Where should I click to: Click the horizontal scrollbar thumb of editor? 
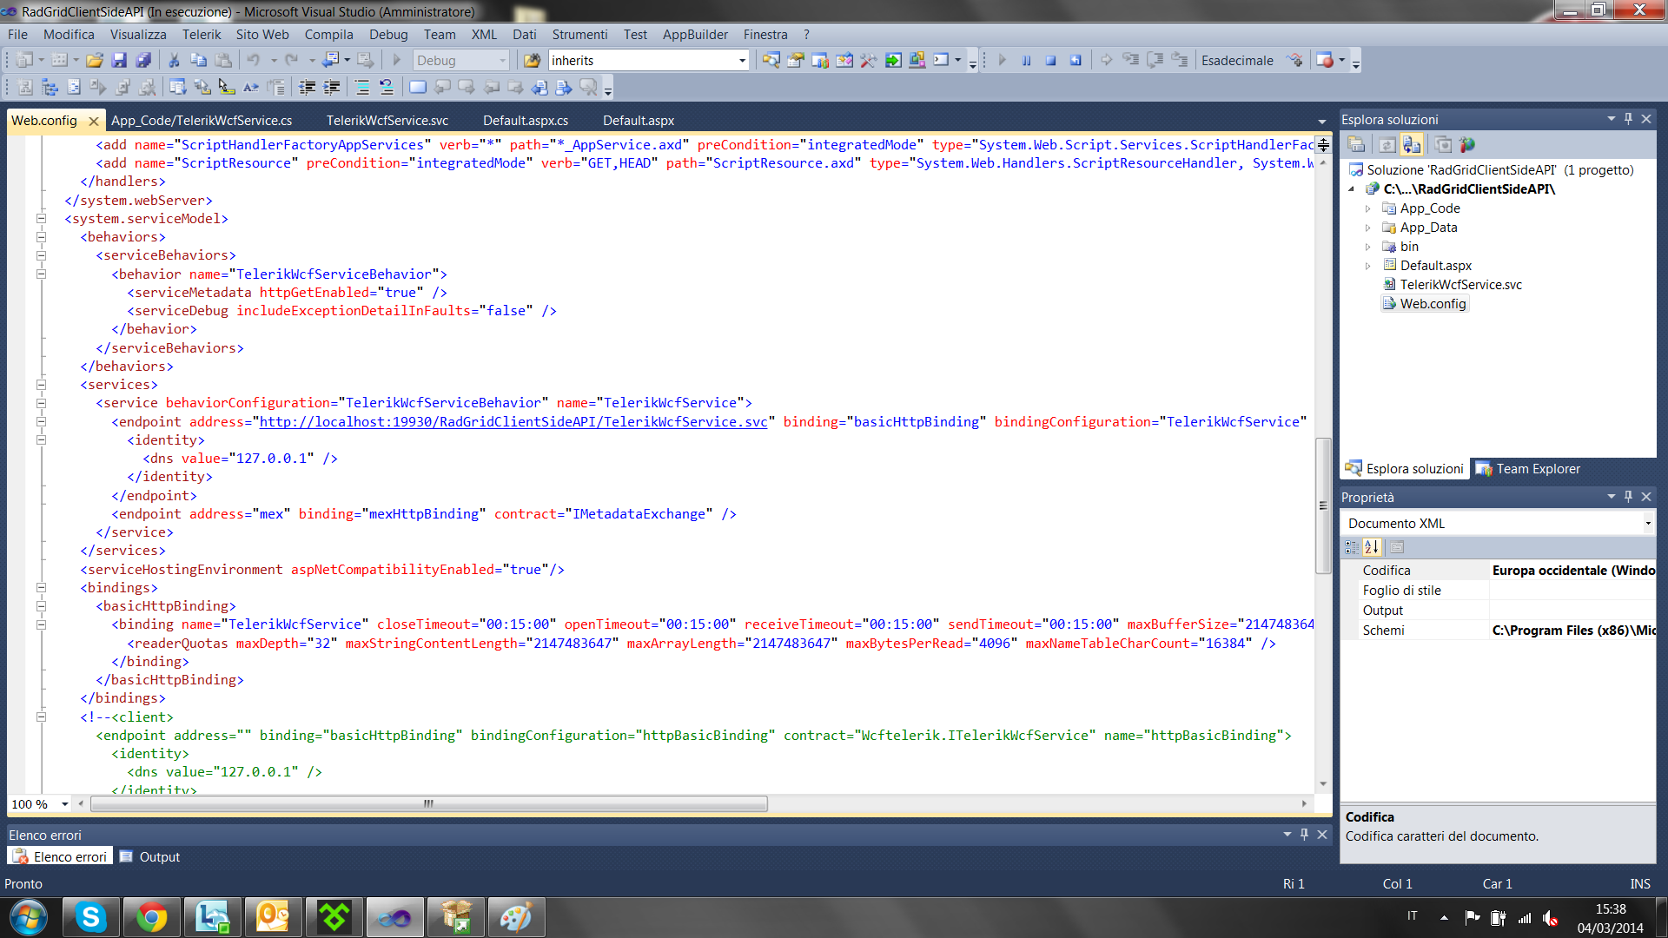pyautogui.click(x=429, y=804)
